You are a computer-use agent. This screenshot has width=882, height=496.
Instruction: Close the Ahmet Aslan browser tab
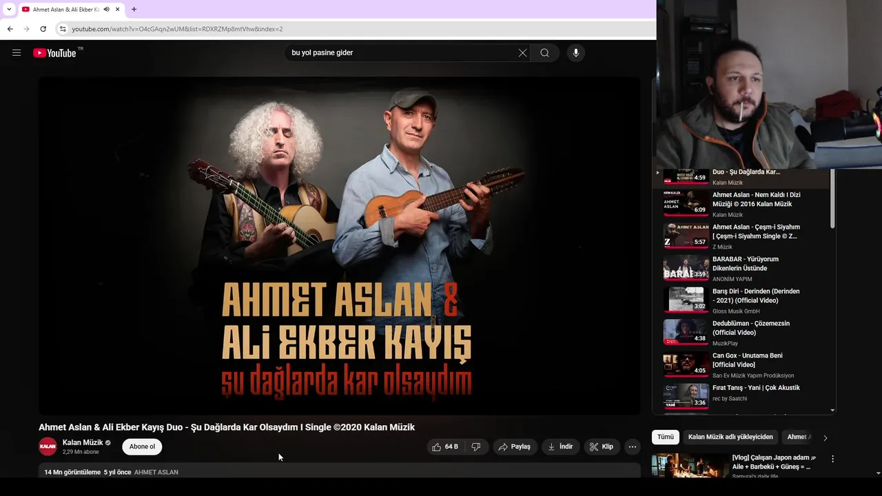point(118,10)
